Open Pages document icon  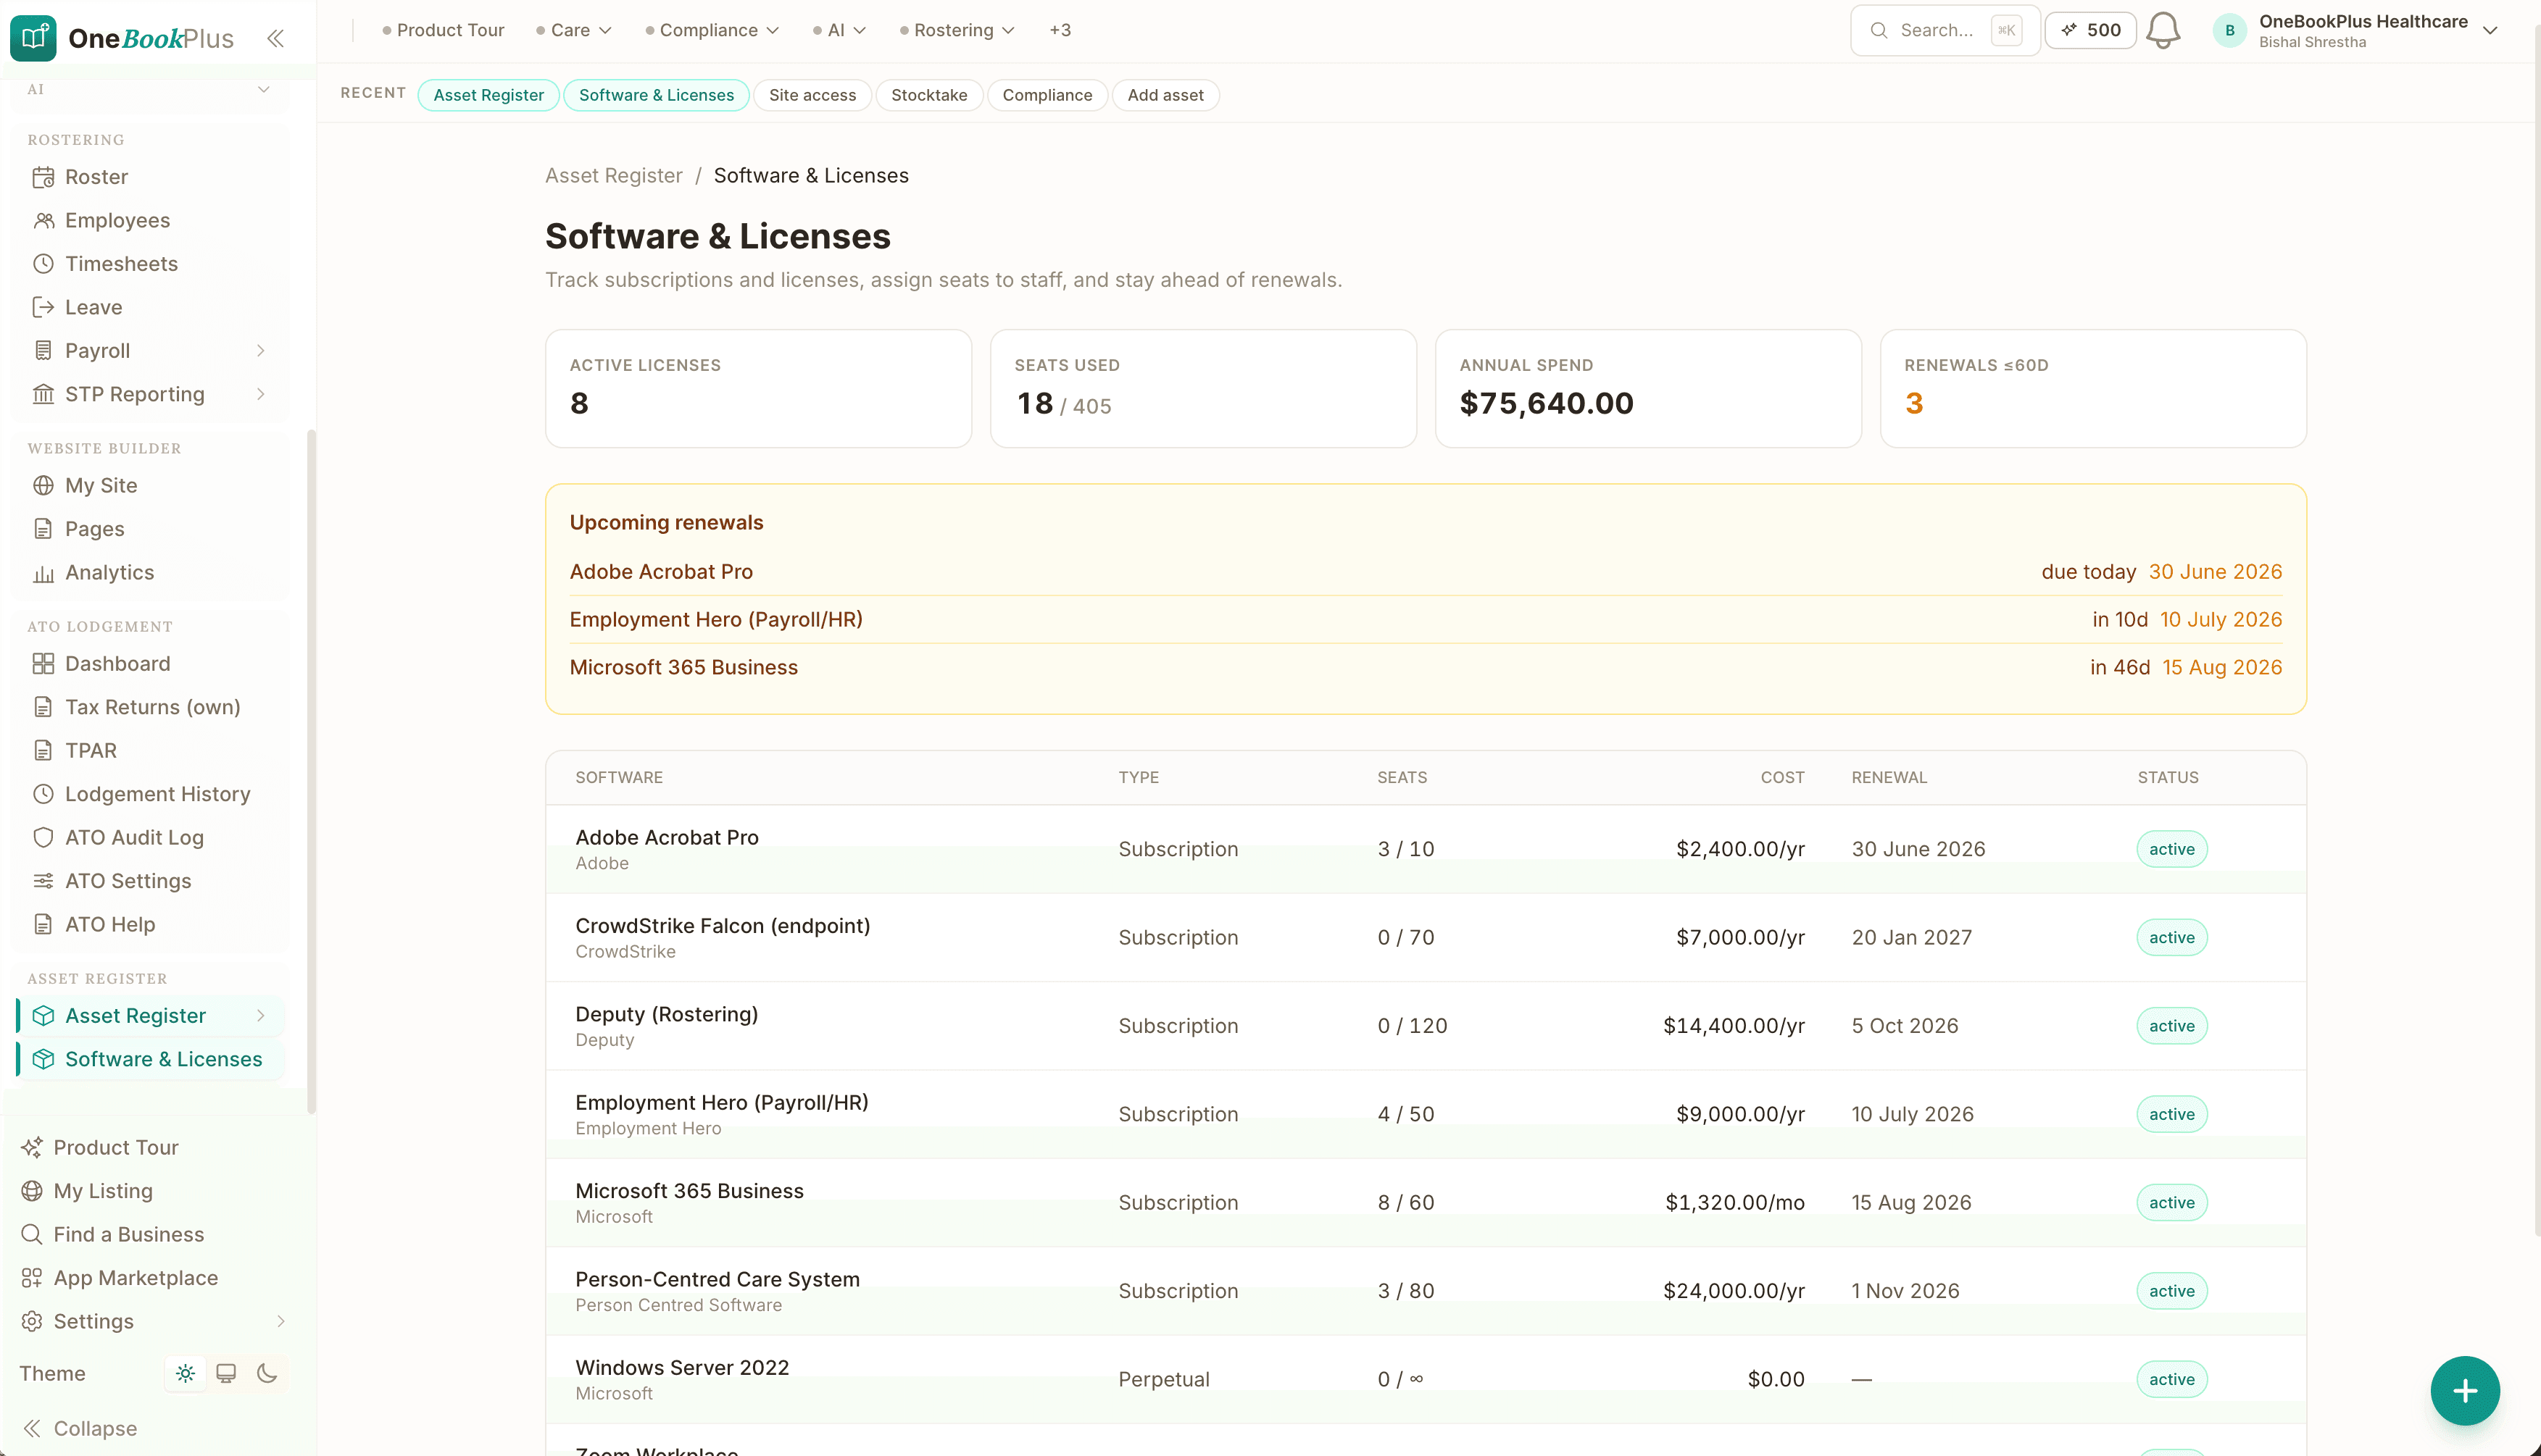43,529
